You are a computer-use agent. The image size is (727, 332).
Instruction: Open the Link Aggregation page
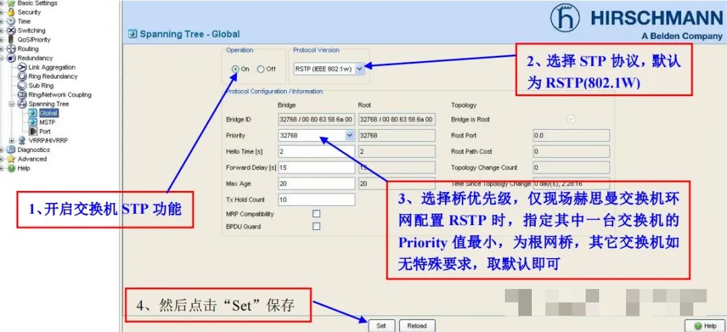pos(52,68)
